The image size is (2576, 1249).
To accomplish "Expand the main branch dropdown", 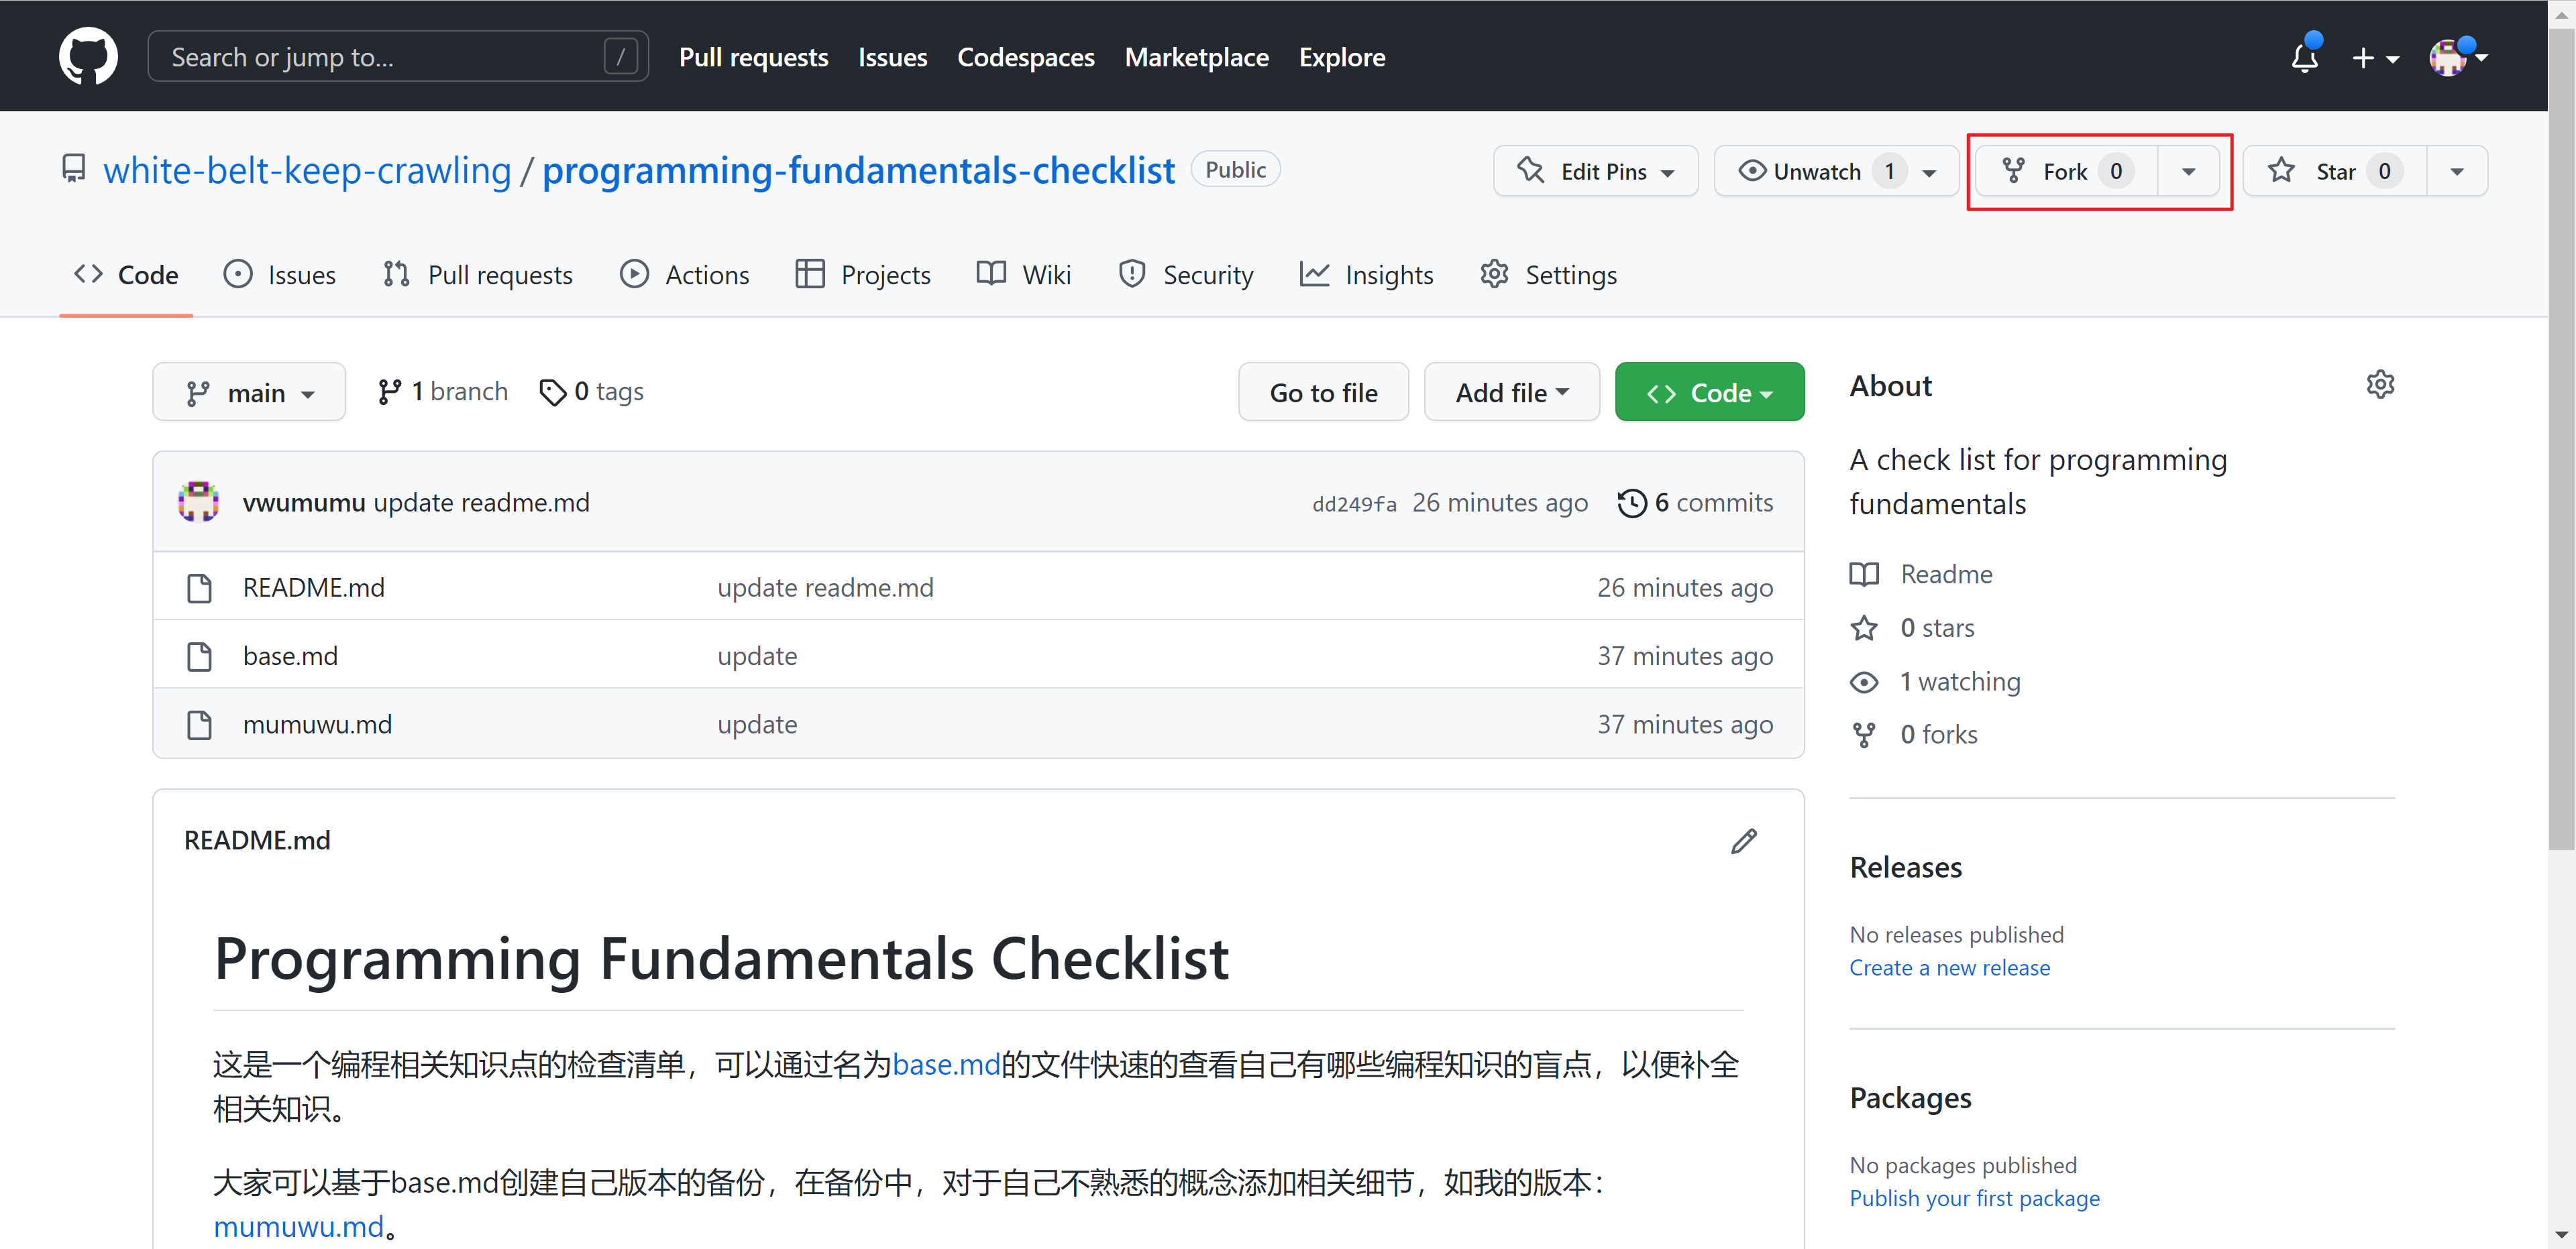I will pyautogui.click(x=249, y=393).
